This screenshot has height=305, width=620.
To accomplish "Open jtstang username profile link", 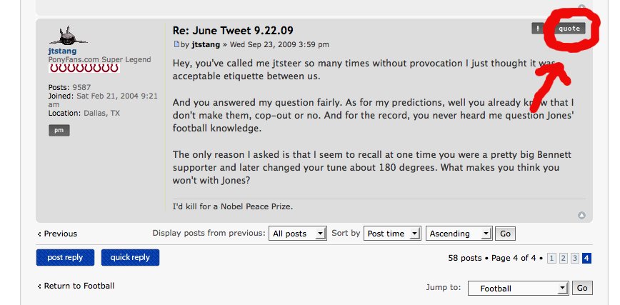I will (62, 51).
